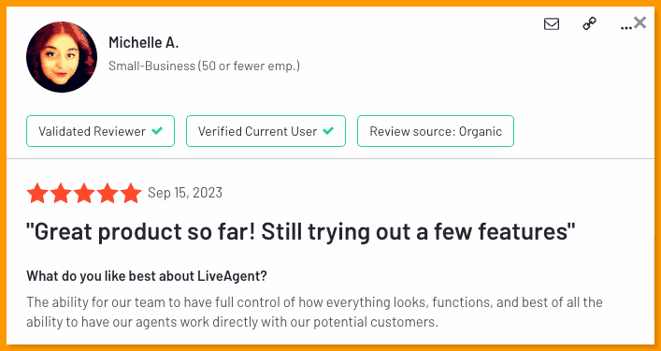Image resolution: width=661 pixels, height=351 pixels.
Task: Click the second rating star
Action: [61, 193]
